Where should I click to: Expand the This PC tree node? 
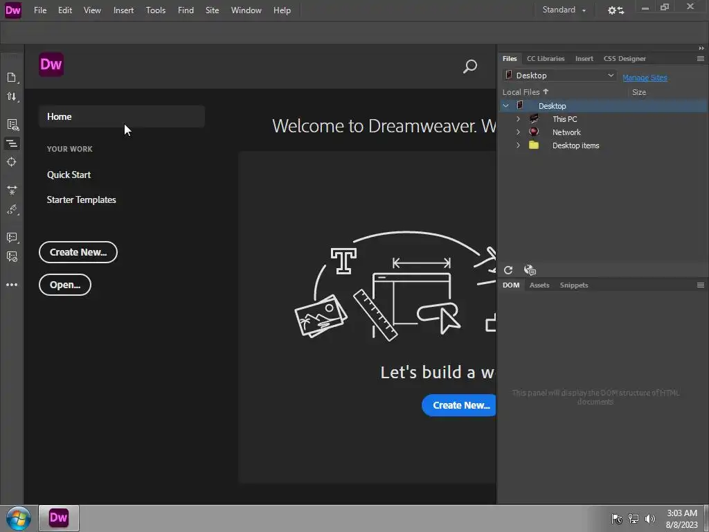point(518,119)
